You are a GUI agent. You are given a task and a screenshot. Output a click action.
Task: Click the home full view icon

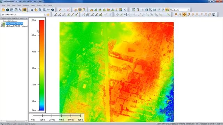53,10
